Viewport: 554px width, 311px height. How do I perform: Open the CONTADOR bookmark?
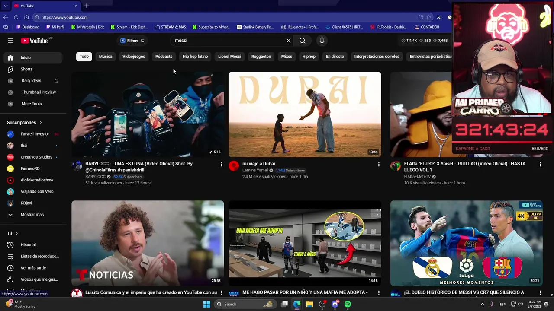click(x=427, y=27)
